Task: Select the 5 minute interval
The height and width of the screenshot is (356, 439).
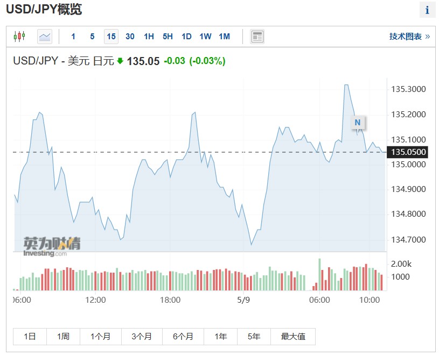Action: click(92, 37)
